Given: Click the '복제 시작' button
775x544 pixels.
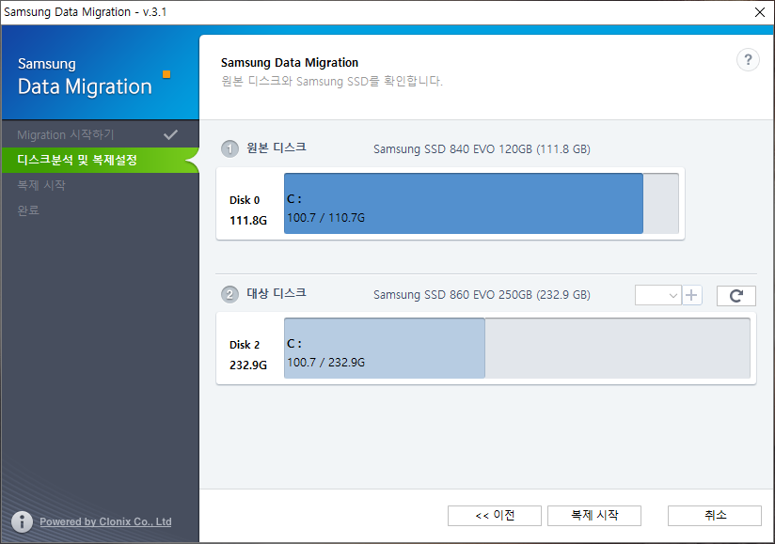Looking at the screenshot, I should coord(594,516).
